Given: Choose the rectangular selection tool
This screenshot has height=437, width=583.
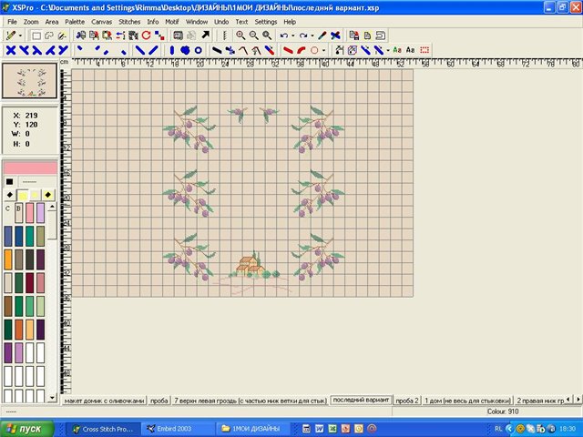Looking at the screenshot, I should click(x=36, y=35).
